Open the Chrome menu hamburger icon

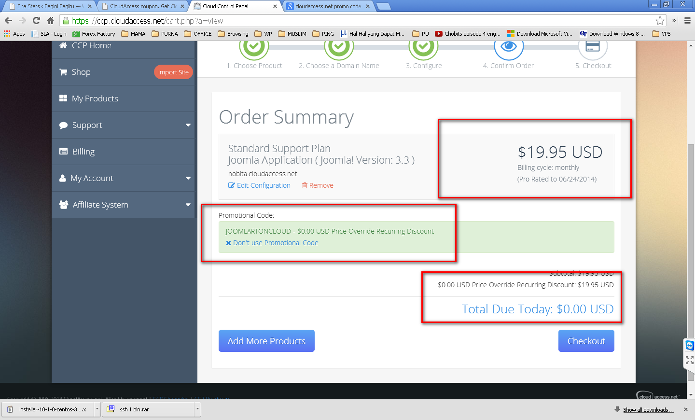point(687,20)
